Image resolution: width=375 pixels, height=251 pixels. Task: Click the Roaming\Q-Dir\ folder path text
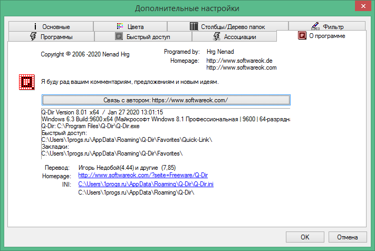[x=136, y=193]
